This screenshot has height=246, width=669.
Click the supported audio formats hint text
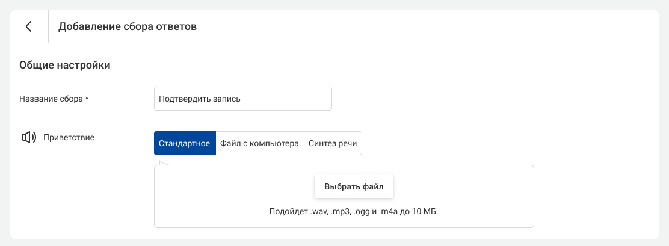pyautogui.click(x=354, y=212)
